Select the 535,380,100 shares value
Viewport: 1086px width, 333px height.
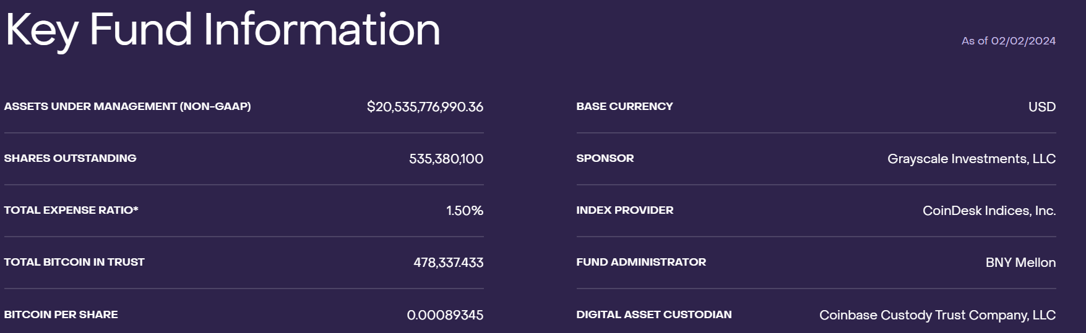[x=446, y=159]
